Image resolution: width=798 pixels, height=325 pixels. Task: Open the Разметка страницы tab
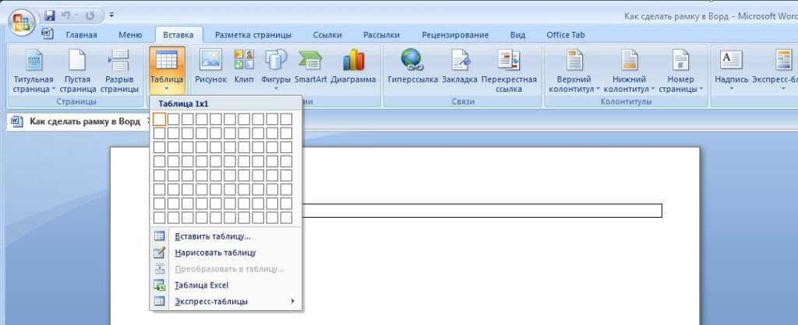tap(252, 35)
